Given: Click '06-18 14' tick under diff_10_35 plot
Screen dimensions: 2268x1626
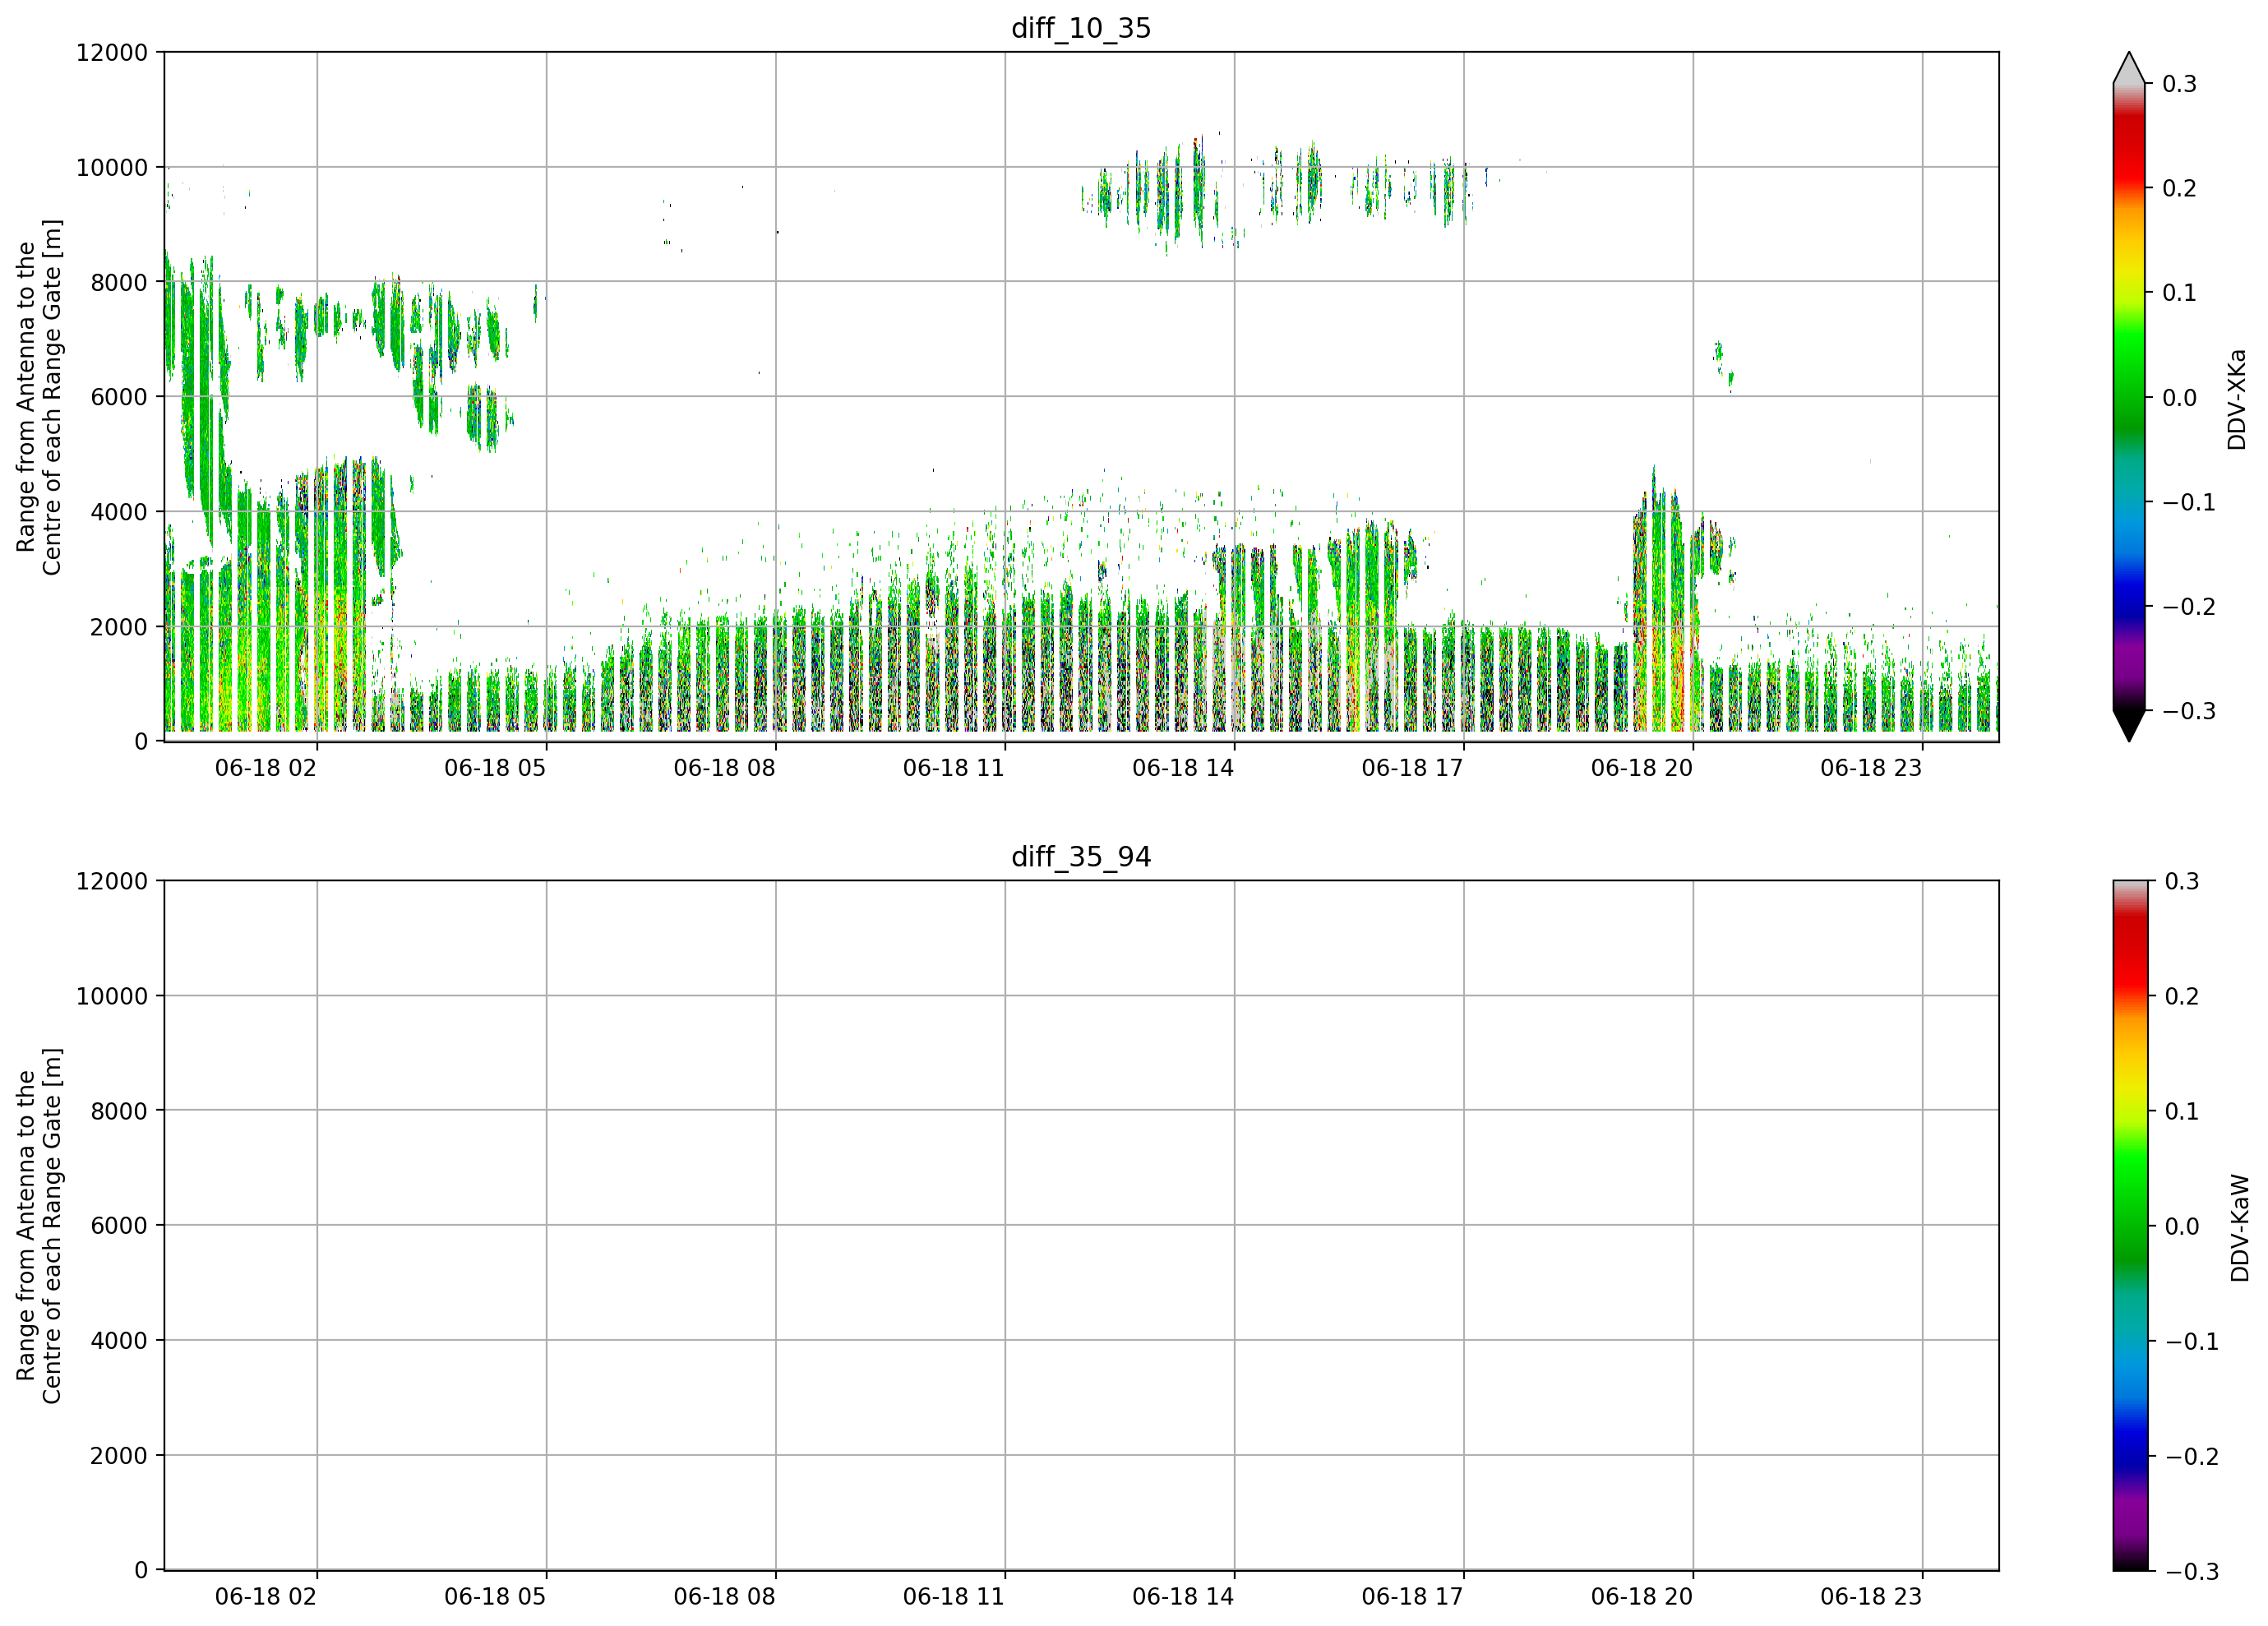Looking at the screenshot, I should [x=1183, y=768].
